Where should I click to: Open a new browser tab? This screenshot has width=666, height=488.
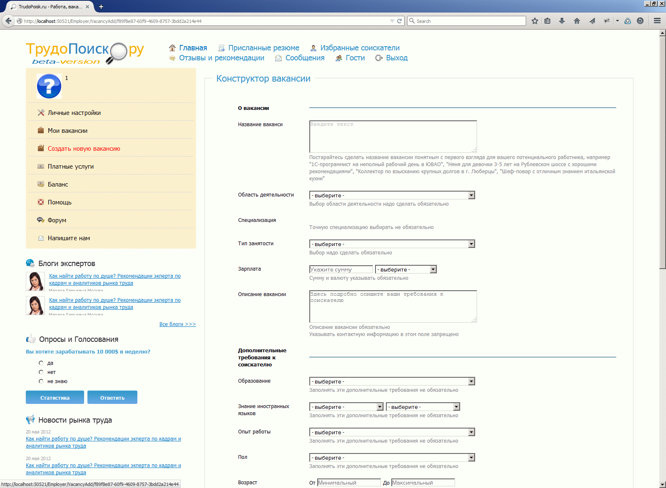[x=101, y=6]
